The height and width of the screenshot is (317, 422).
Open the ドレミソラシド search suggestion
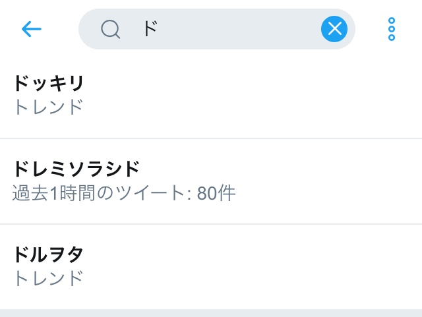tap(76, 169)
